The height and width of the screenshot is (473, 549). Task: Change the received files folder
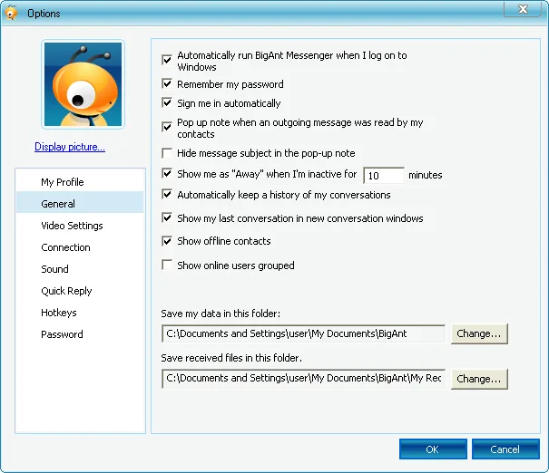point(479,379)
